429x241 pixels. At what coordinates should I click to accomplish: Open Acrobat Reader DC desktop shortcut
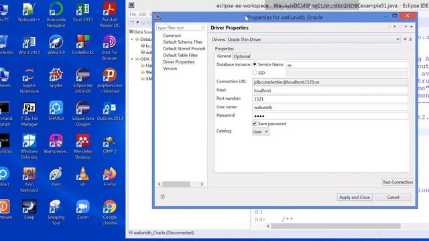tap(109, 15)
